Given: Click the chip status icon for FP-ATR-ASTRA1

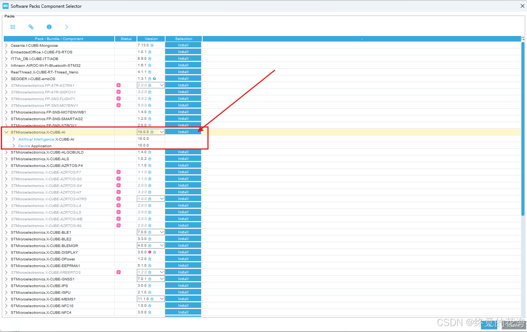Looking at the screenshot, I should click(x=119, y=85).
